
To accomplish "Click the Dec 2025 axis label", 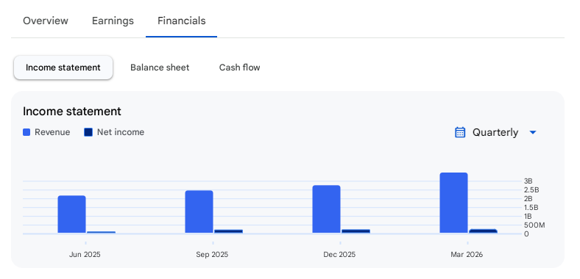I will pos(339,255).
